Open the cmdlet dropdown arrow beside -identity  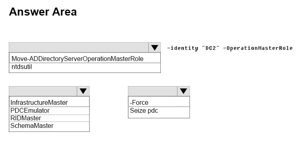tap(154, 47)
